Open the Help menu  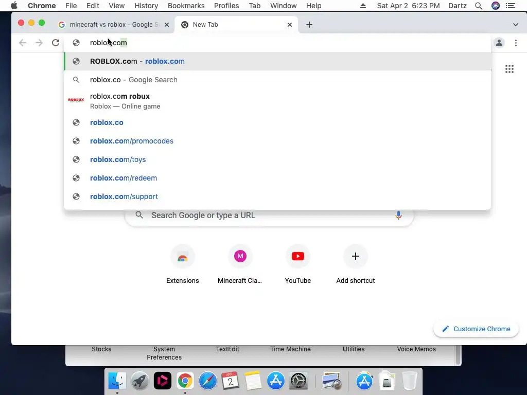pos(313,6)
